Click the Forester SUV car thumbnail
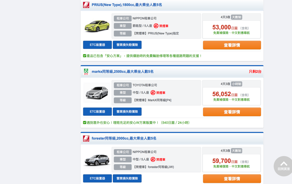 (97, 160)
